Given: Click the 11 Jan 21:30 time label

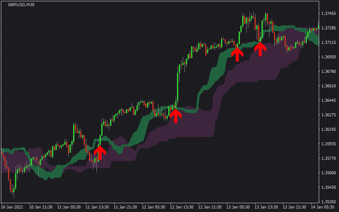Looking at the screenshot, I should [x=125, y=207].
